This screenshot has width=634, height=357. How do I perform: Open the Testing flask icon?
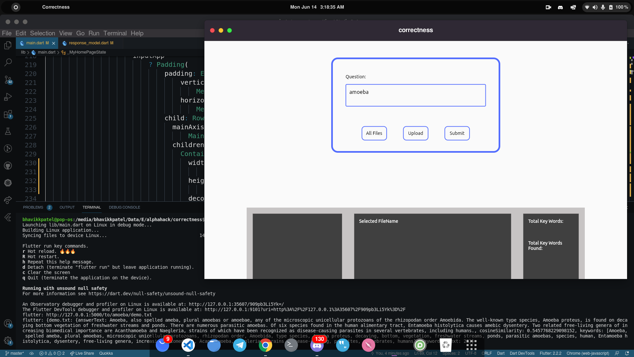8,131
